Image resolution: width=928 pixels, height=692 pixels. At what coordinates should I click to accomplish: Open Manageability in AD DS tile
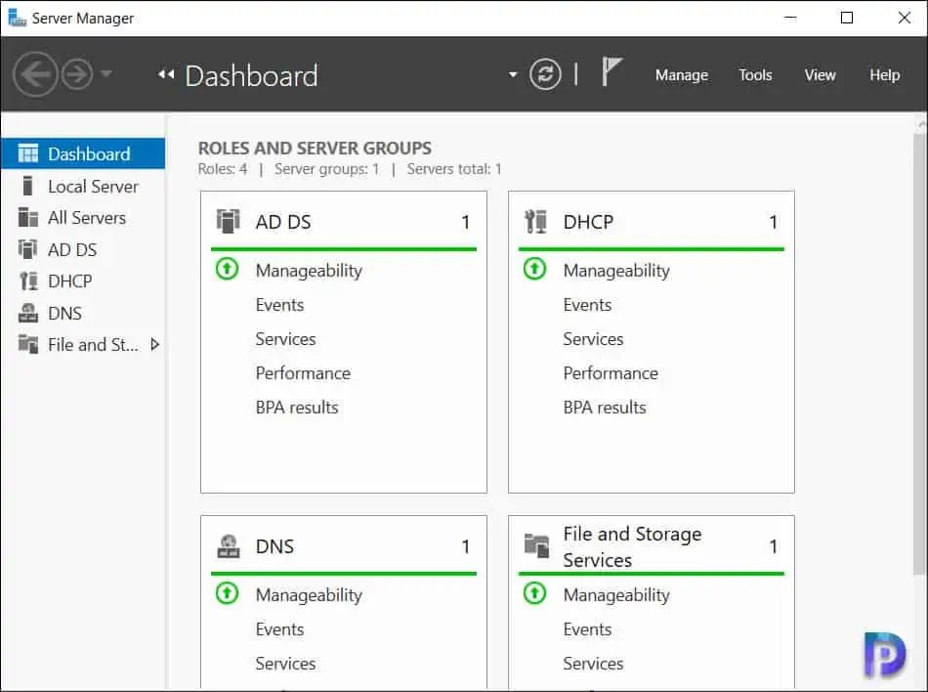[x=309, y=271]
